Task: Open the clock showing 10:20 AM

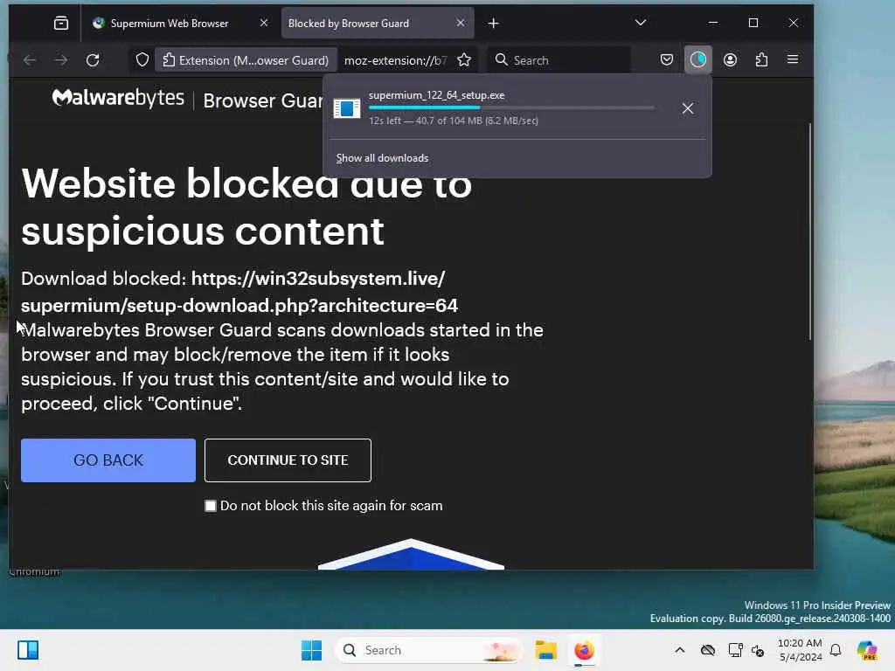Action: coord(800,650)
